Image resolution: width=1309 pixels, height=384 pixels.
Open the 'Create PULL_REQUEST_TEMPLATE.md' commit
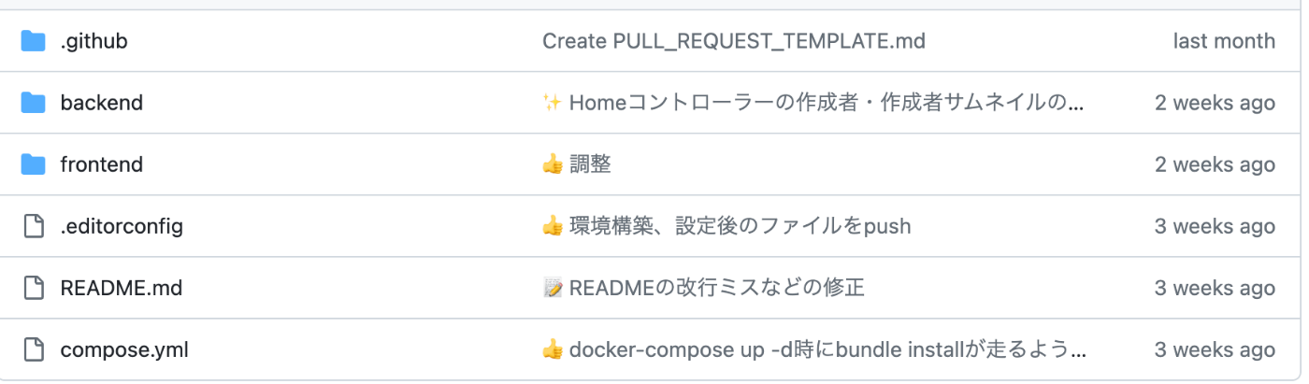point(734,41)
